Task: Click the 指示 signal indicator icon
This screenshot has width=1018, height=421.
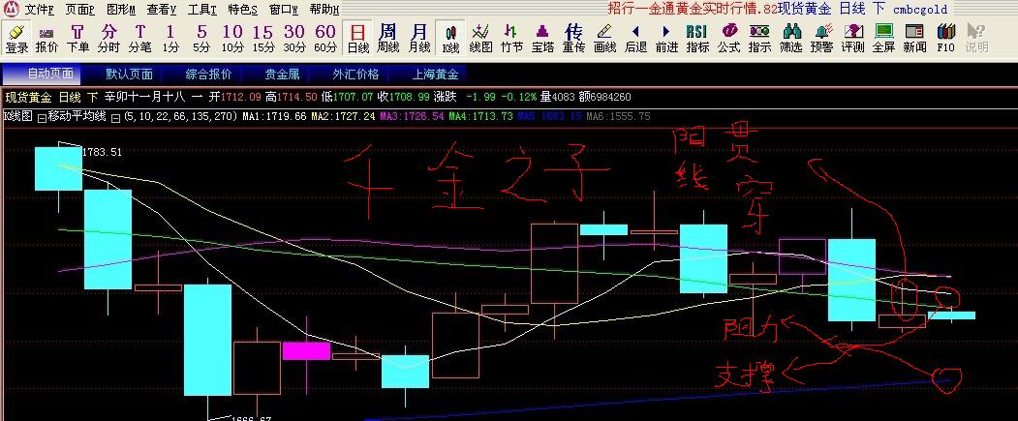Action: (759, 39)
